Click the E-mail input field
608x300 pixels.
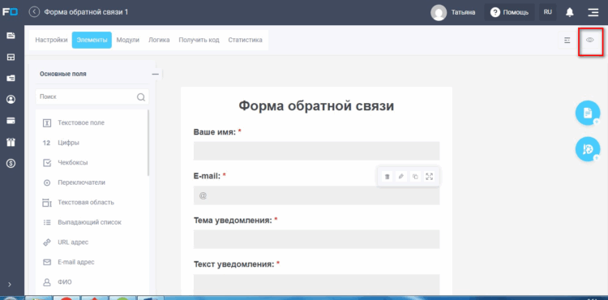[x=316, y=195]
